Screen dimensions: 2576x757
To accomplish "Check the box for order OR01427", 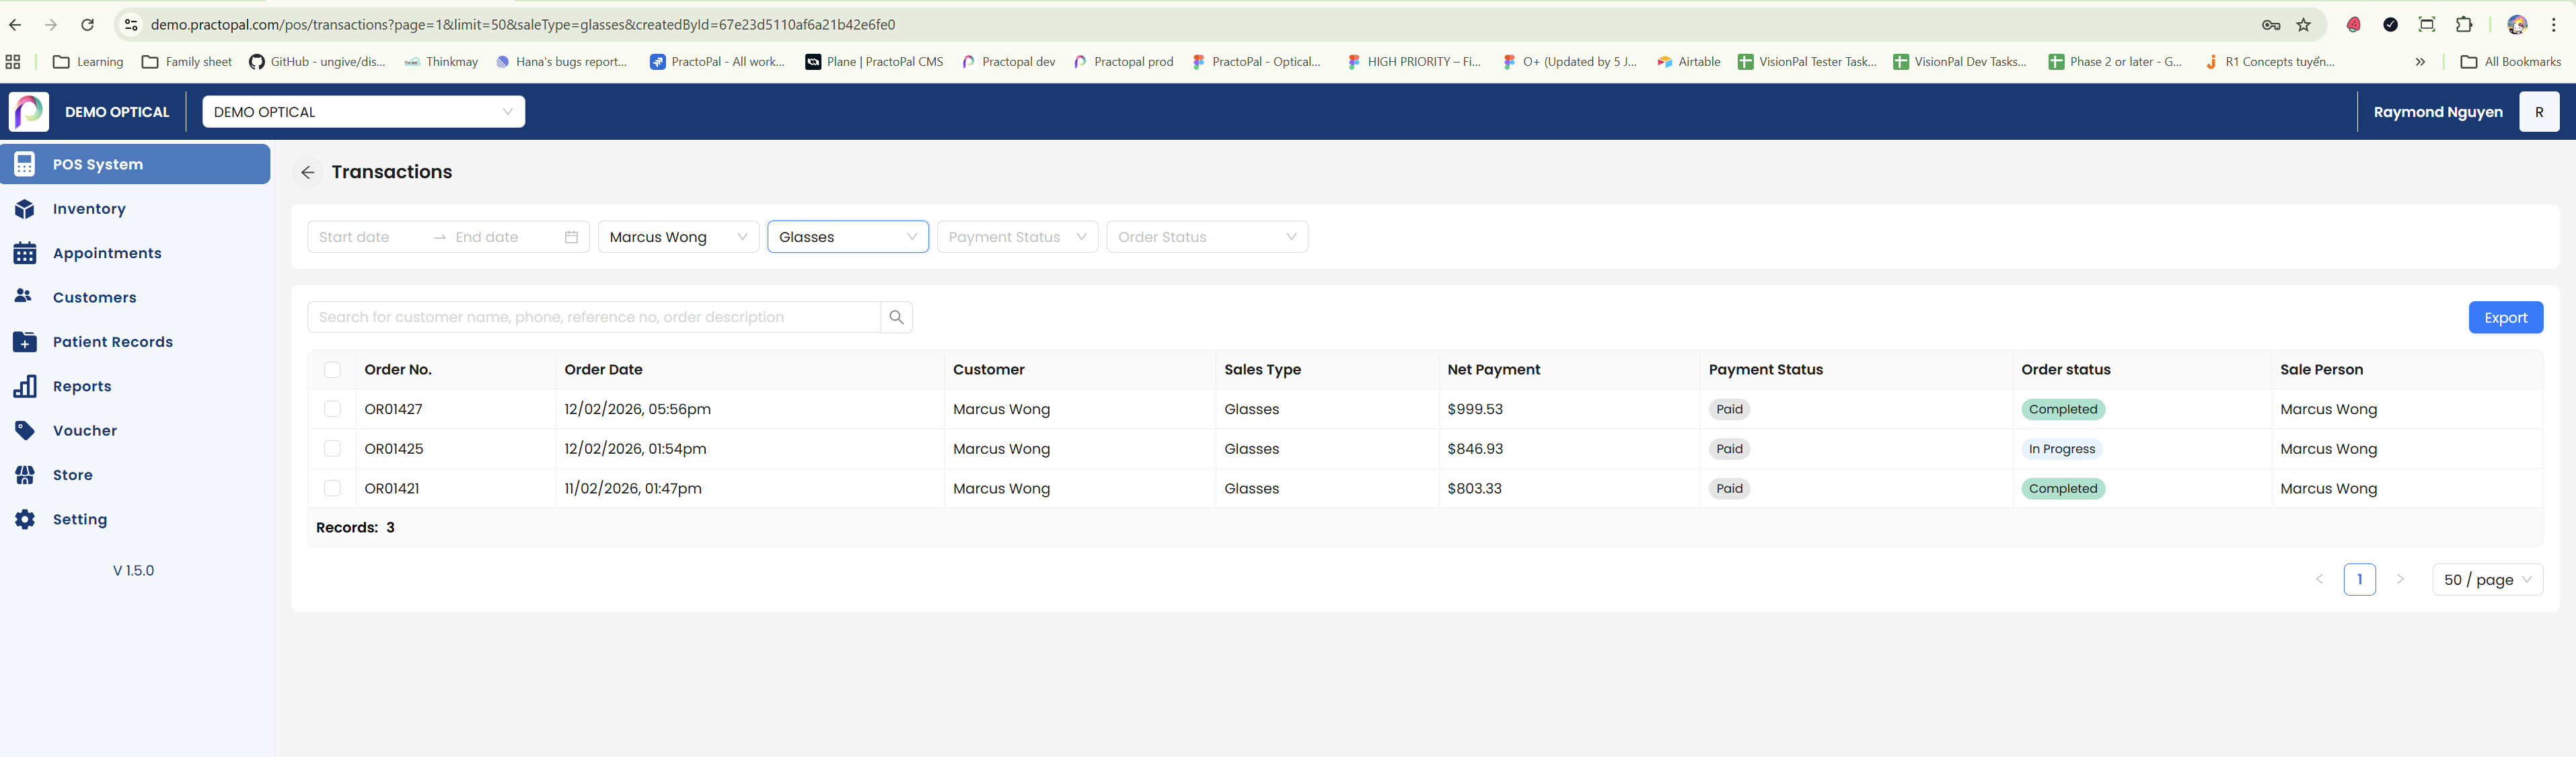I will (x=332, y=409).
